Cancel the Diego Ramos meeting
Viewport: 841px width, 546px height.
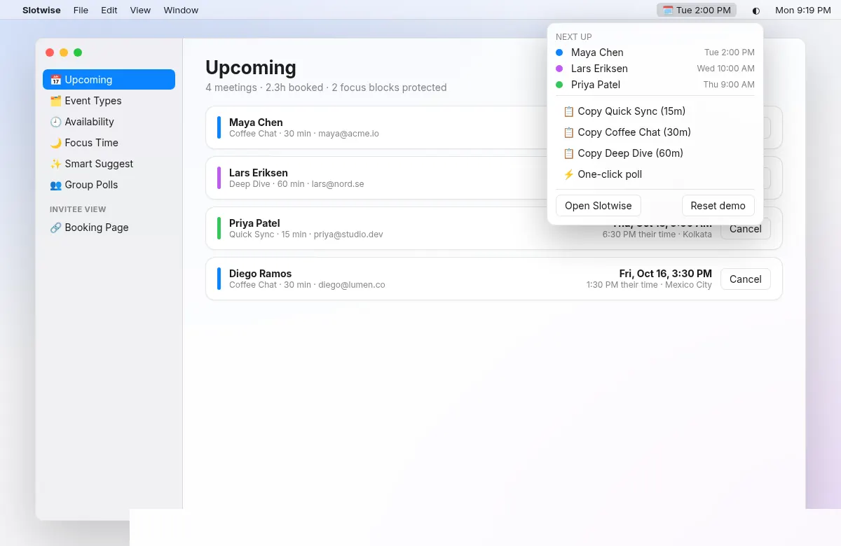746,279
